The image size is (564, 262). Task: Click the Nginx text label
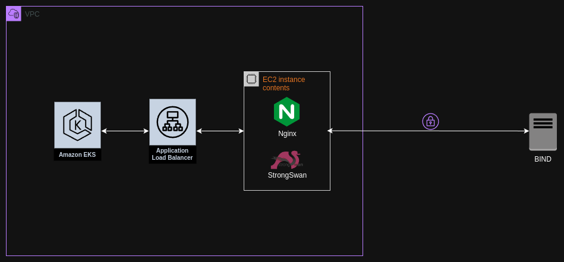[287, 134]
